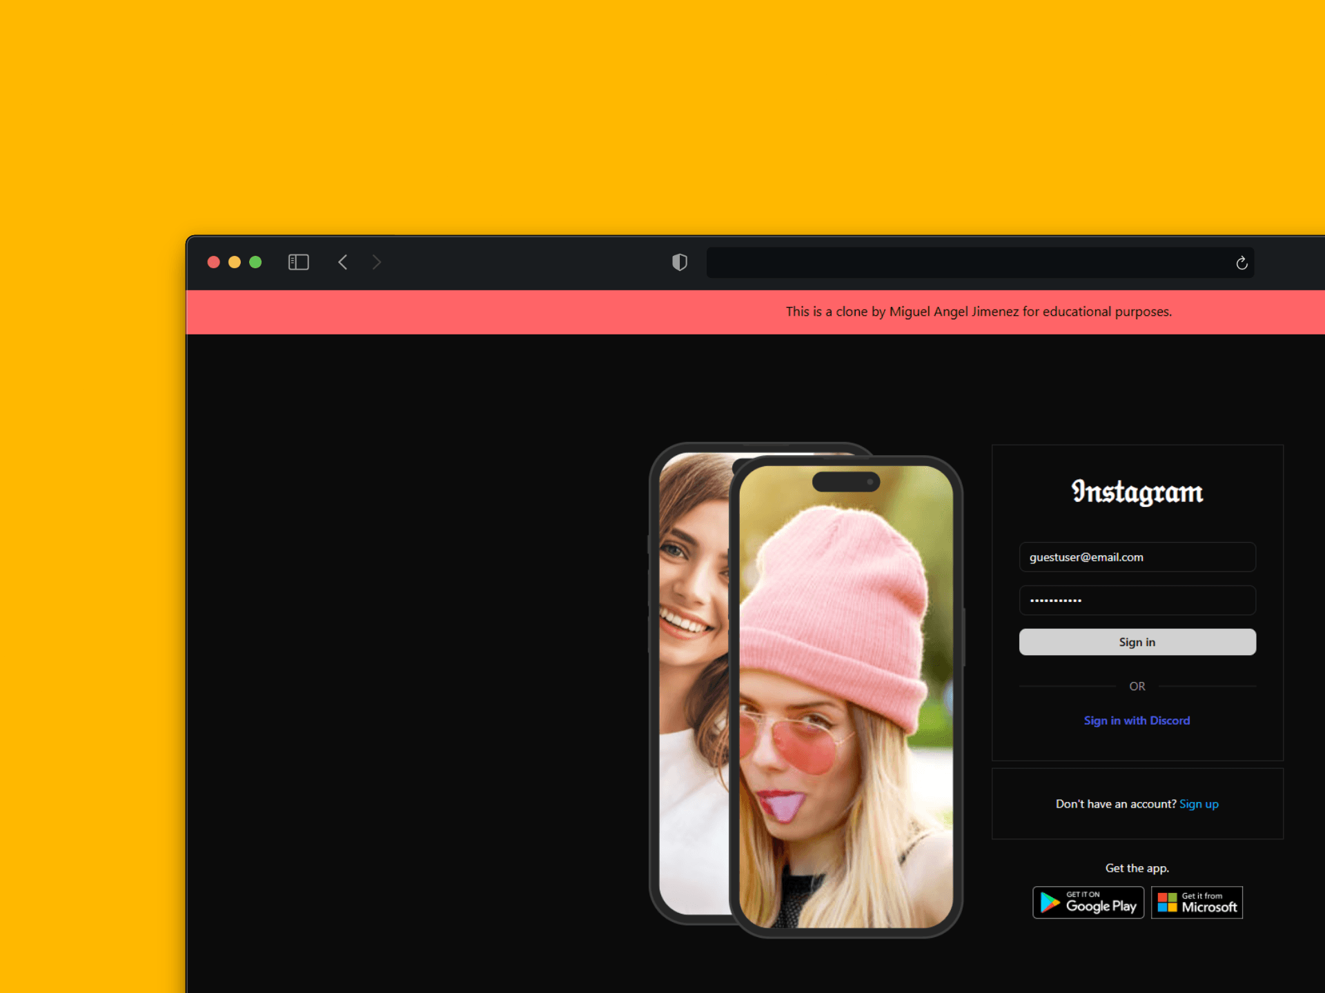Reload the page with refresh icon
This screenshot has width=1325, height=993.
point(1241,263)
